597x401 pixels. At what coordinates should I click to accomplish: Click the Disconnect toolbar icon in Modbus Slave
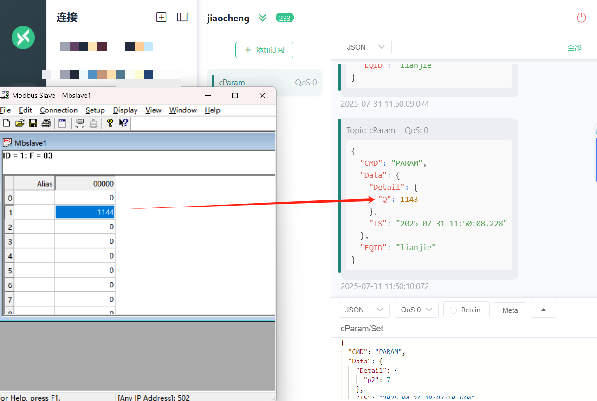point(93,123)
